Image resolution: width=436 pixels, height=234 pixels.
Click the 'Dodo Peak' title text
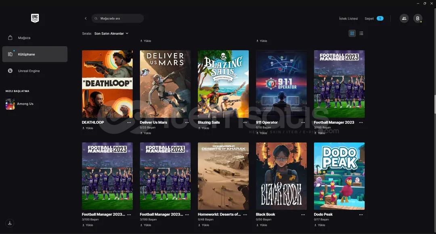click(323, 215)
